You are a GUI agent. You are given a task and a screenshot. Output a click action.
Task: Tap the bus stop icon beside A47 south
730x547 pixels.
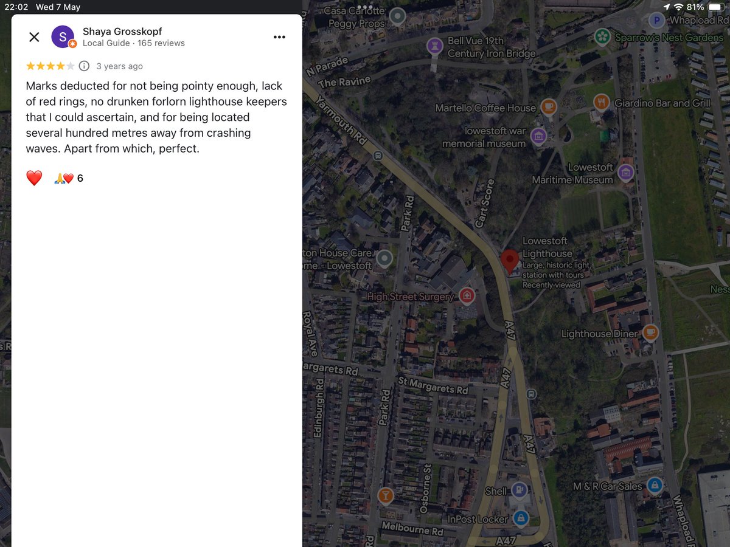[531, 394]
